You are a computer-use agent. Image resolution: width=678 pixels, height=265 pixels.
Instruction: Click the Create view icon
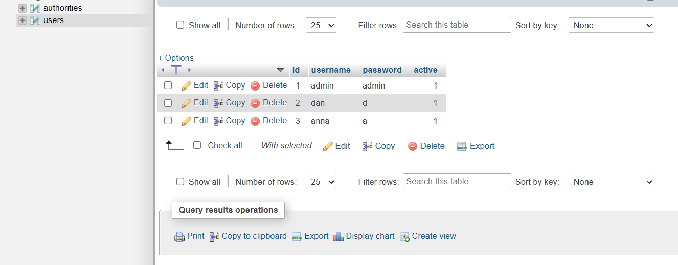pos(404,237)
